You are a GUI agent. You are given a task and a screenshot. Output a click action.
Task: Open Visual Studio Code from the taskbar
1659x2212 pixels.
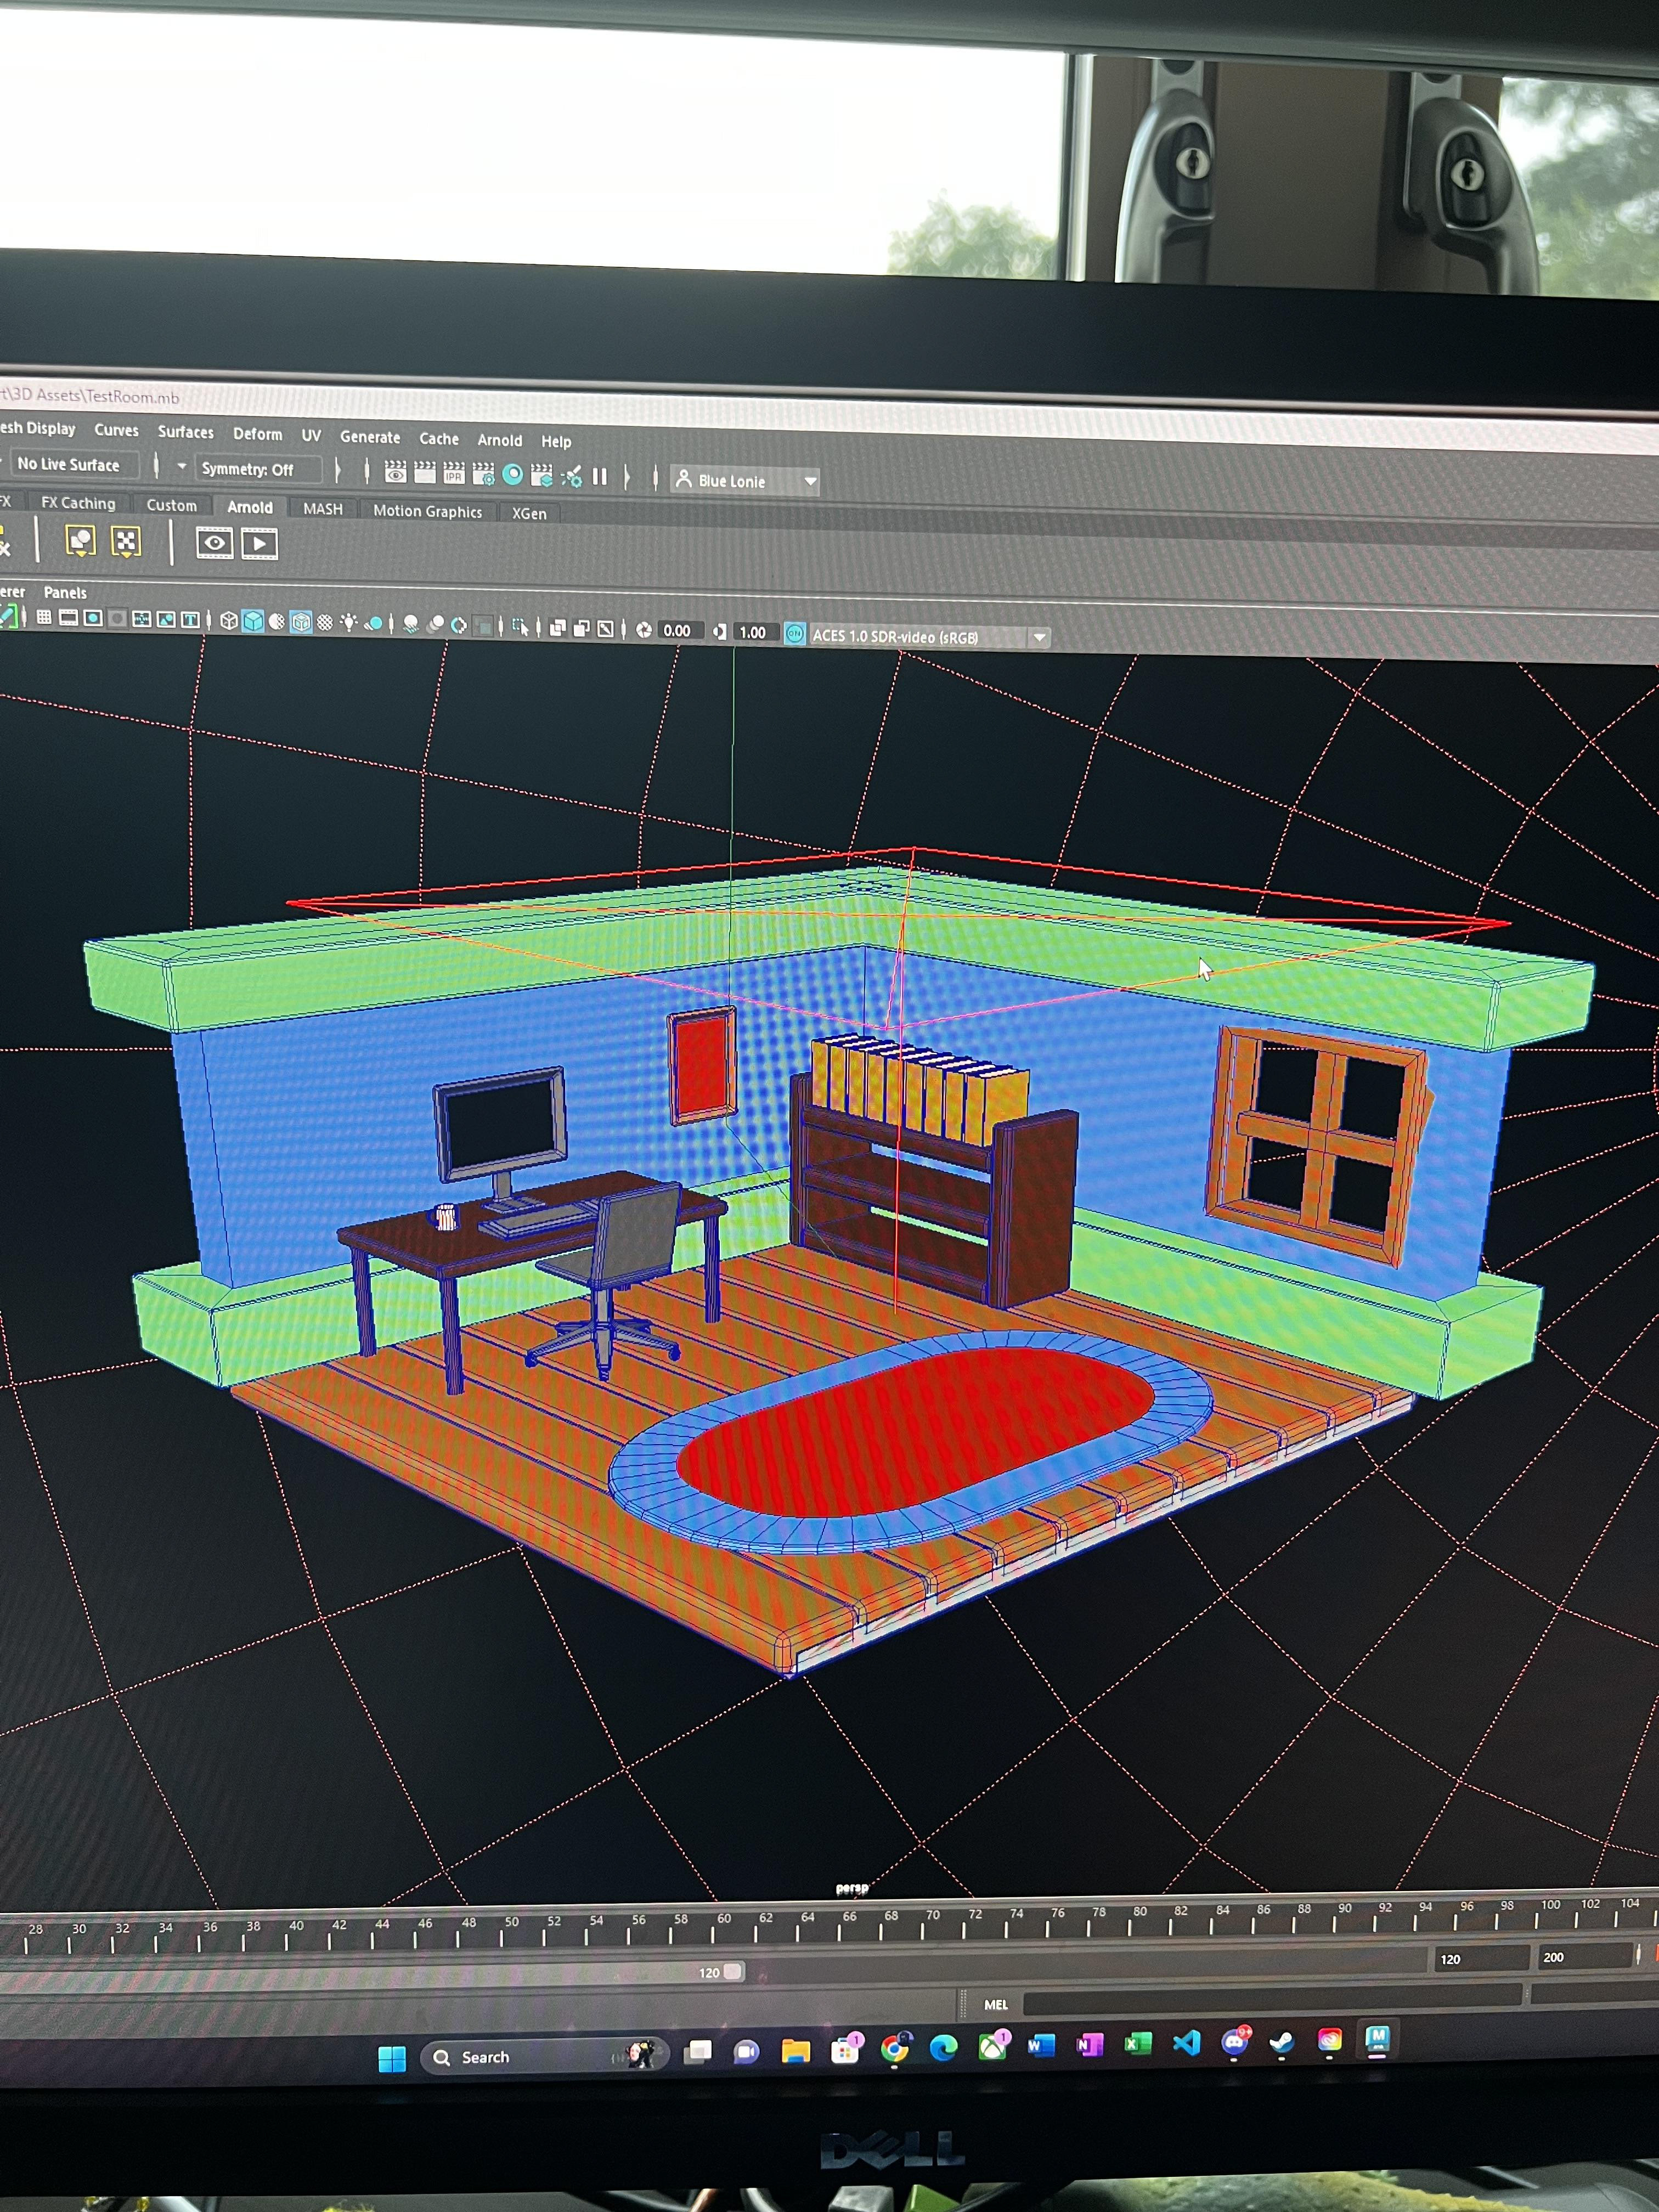click(x=1187, y=2042)
